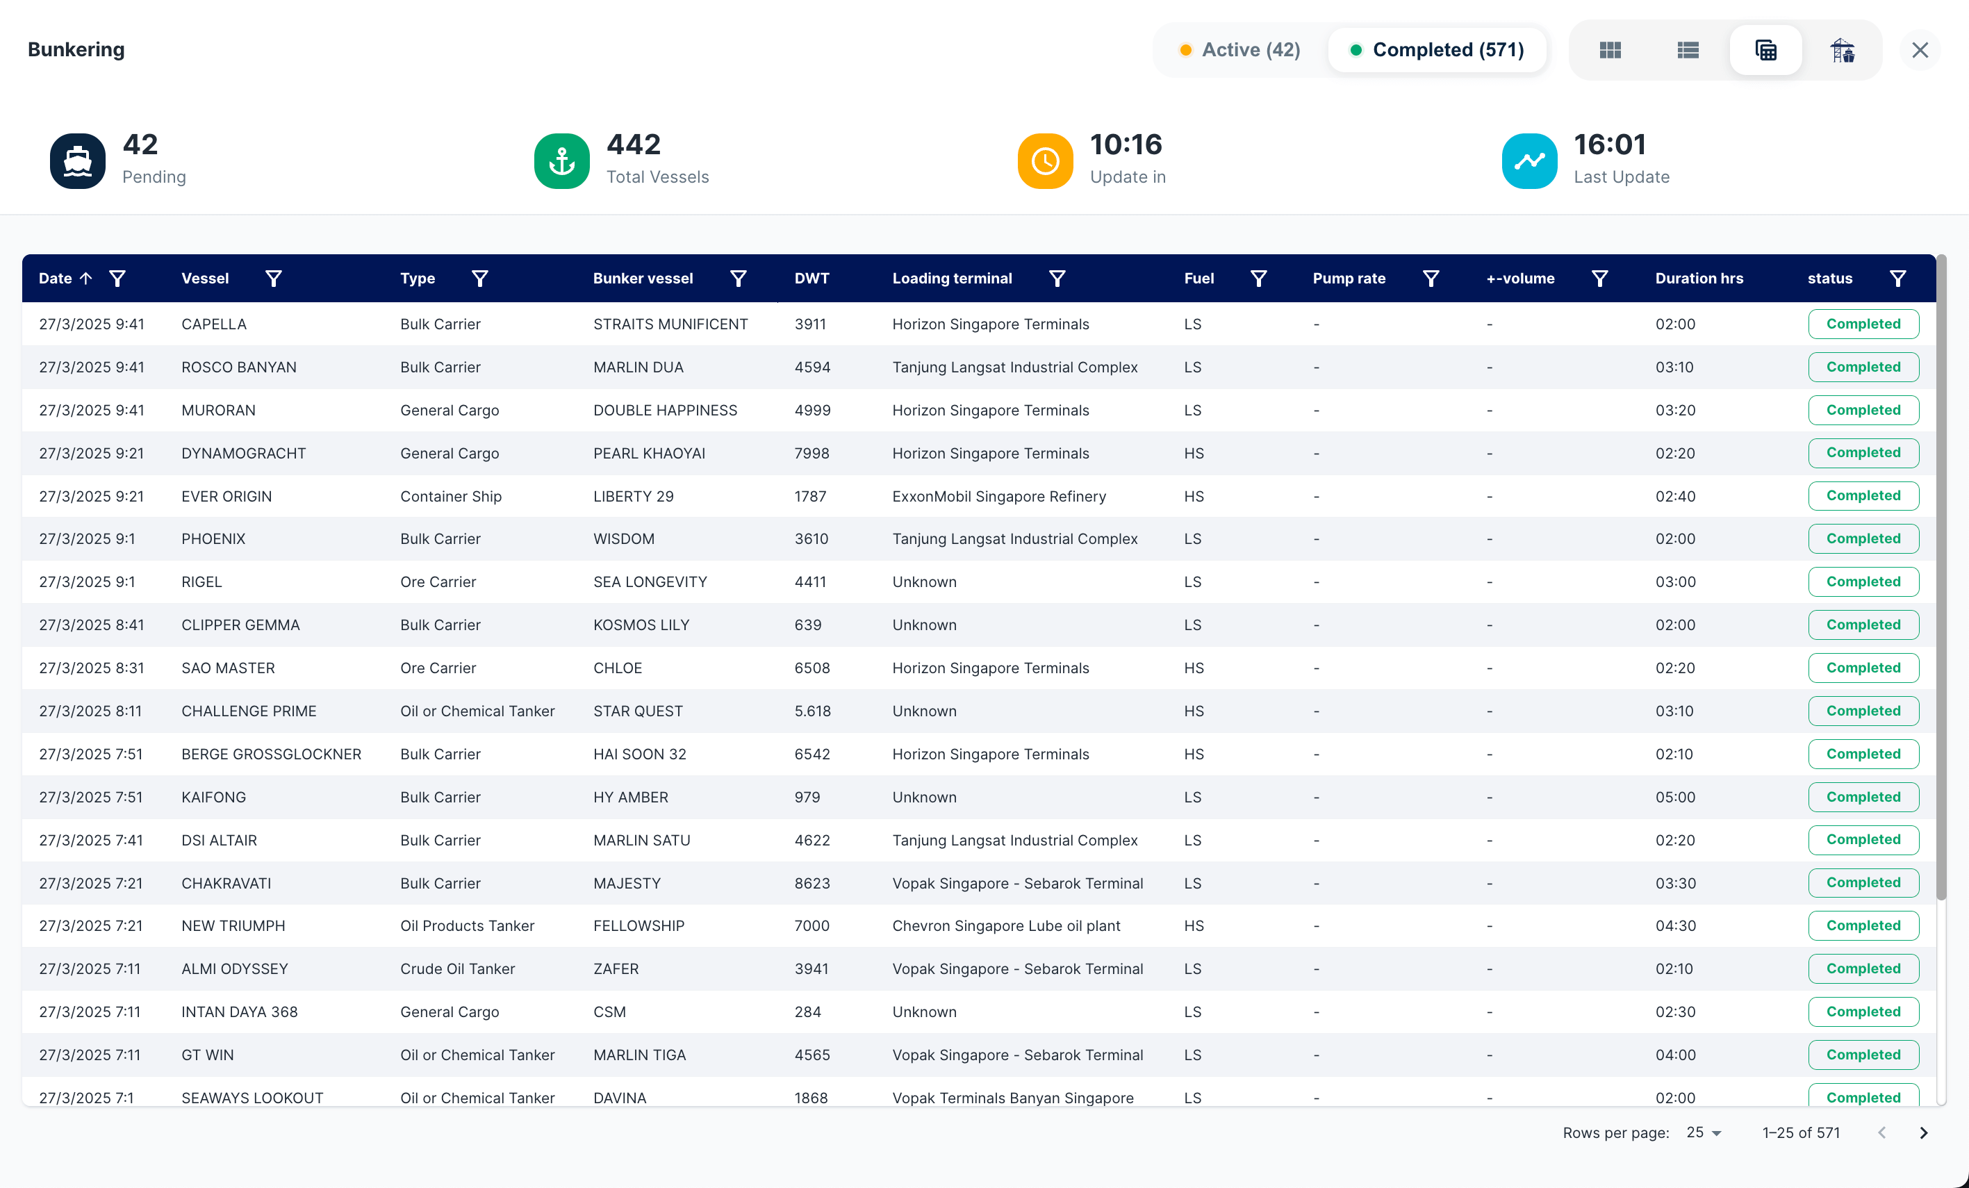Open filter for Loading terminal column

click(1057, 278)
